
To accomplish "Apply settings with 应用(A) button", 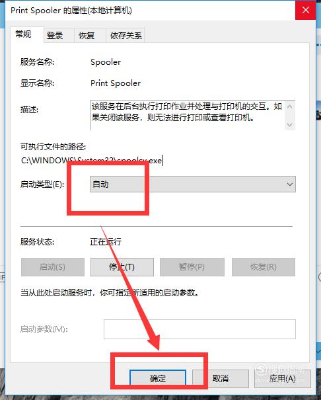I will (282, 378).
